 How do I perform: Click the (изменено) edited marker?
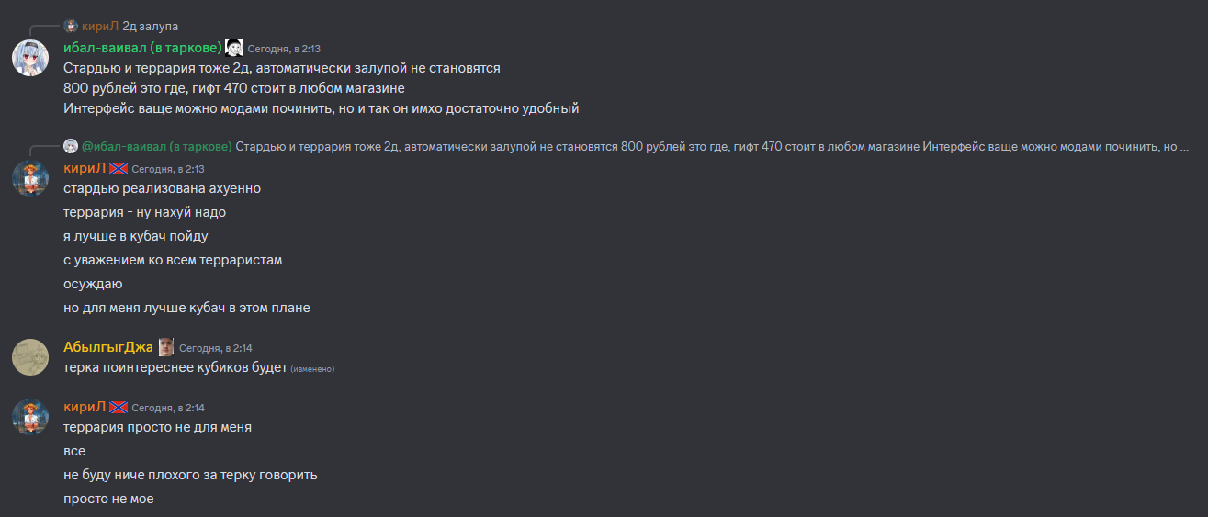coord(312,369)
